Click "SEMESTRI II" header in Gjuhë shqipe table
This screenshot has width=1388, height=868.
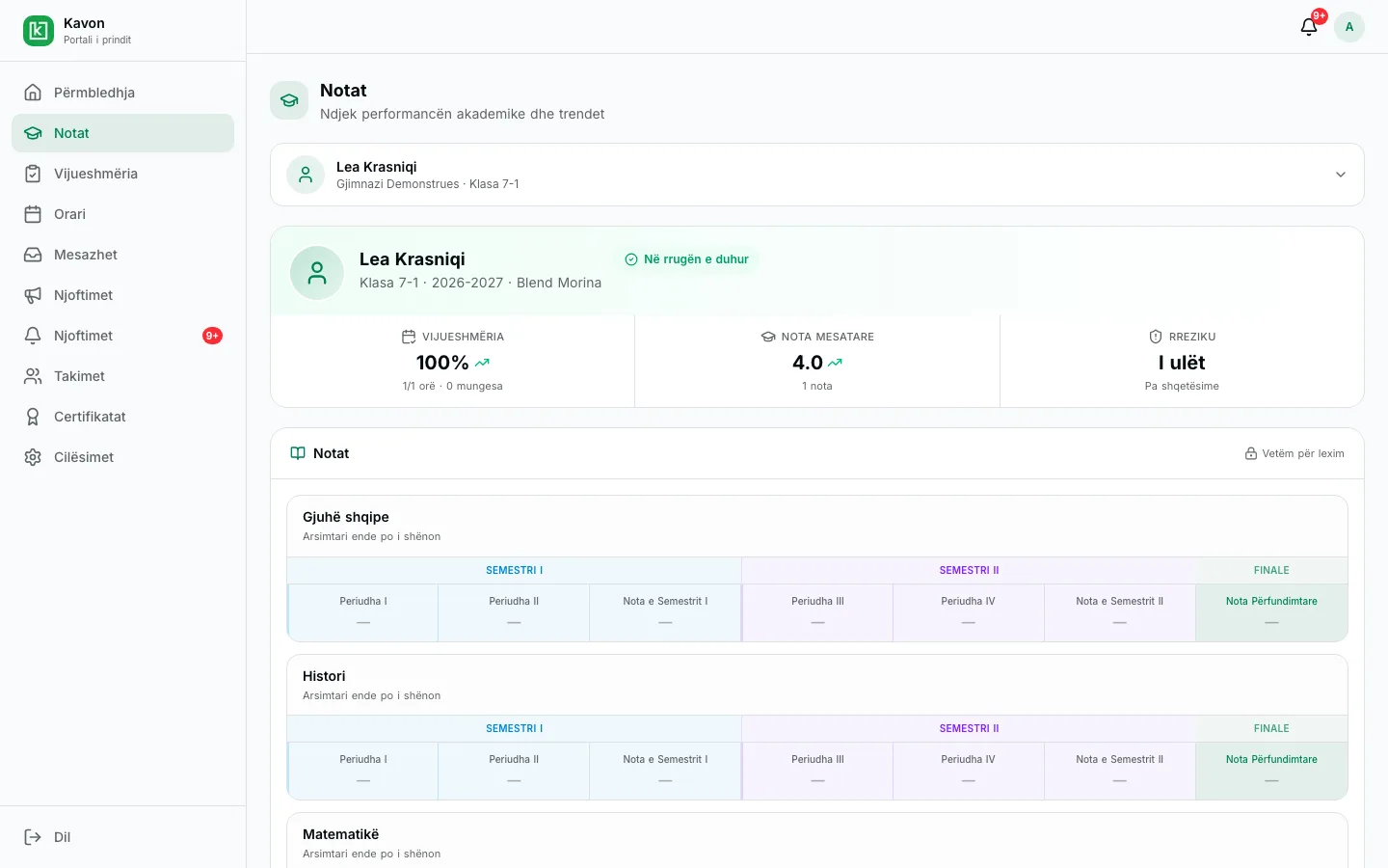(969, 570)
